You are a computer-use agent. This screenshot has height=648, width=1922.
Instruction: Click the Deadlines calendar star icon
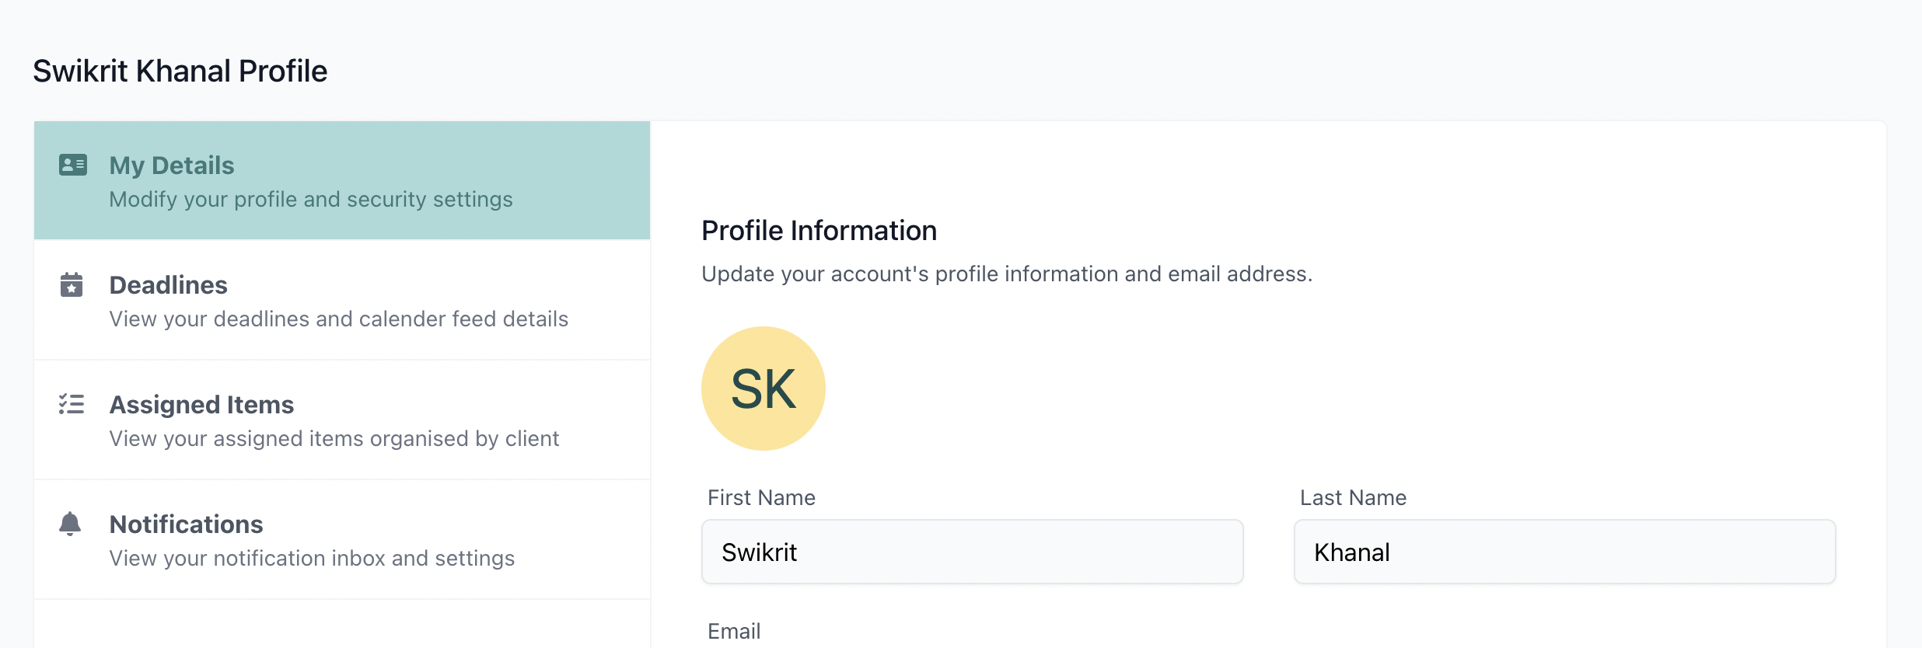point(72,284)
